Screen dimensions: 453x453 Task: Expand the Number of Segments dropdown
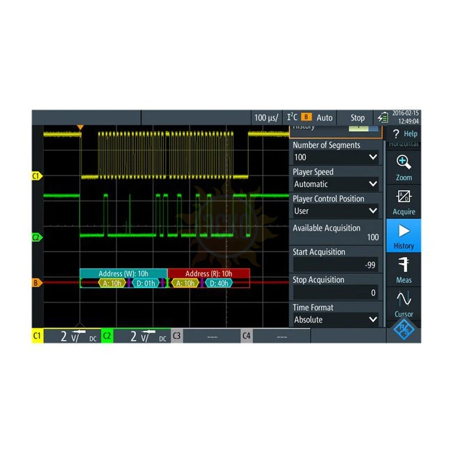click(336, 158)
